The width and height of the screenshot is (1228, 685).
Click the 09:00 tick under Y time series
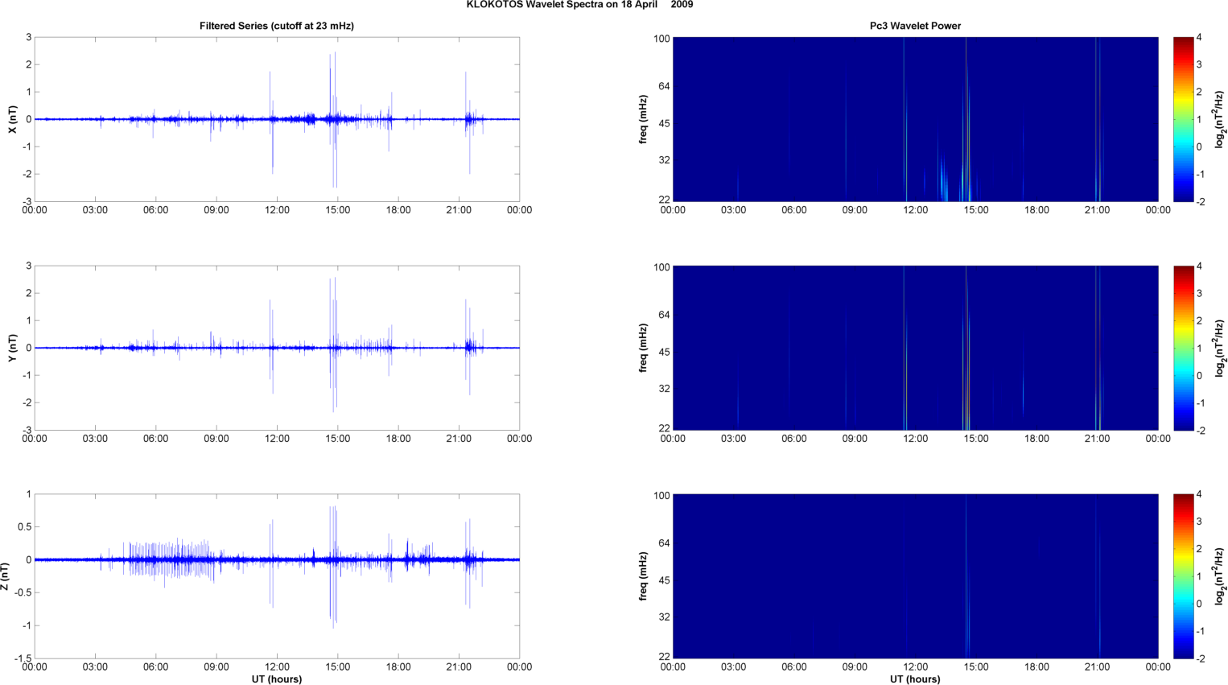(216, 439)
